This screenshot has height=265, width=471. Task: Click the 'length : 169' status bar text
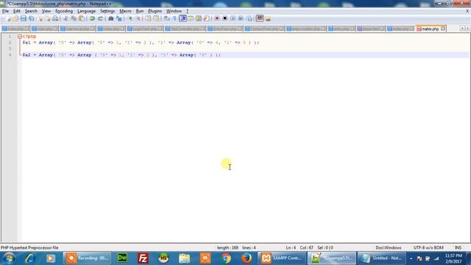tap(227, 248)
